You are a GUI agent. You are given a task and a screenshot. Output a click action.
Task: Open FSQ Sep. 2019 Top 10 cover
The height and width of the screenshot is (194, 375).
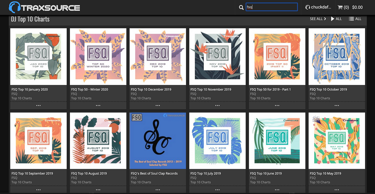click(38, 141)
